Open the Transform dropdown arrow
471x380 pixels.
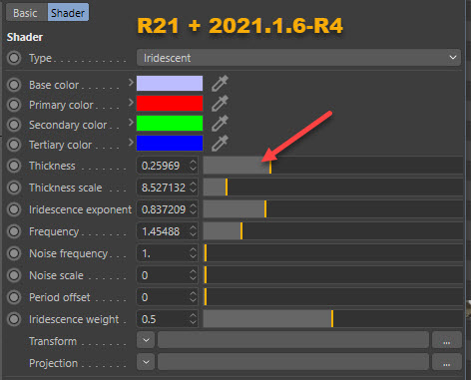[146, 340]
